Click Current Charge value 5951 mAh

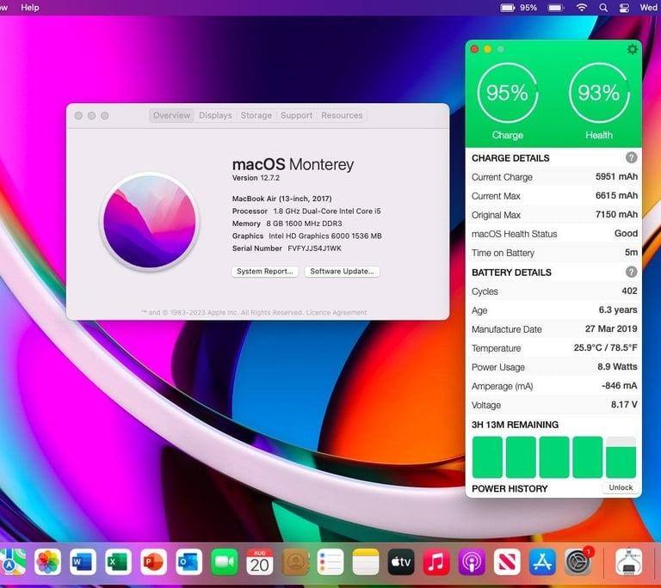tap(616, 176)
